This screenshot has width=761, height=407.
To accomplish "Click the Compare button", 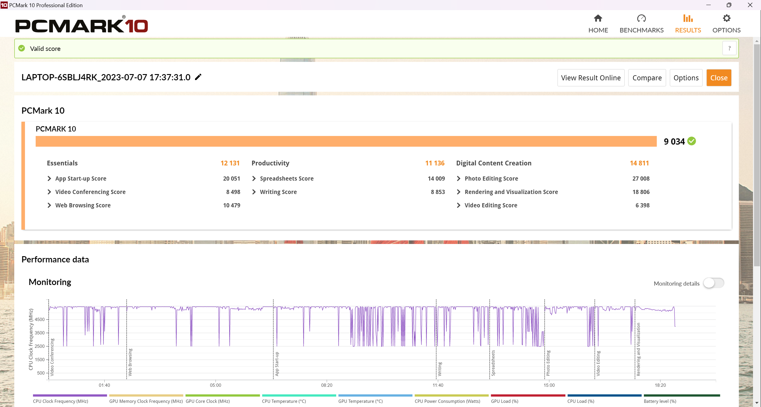I will click(647, 78).
